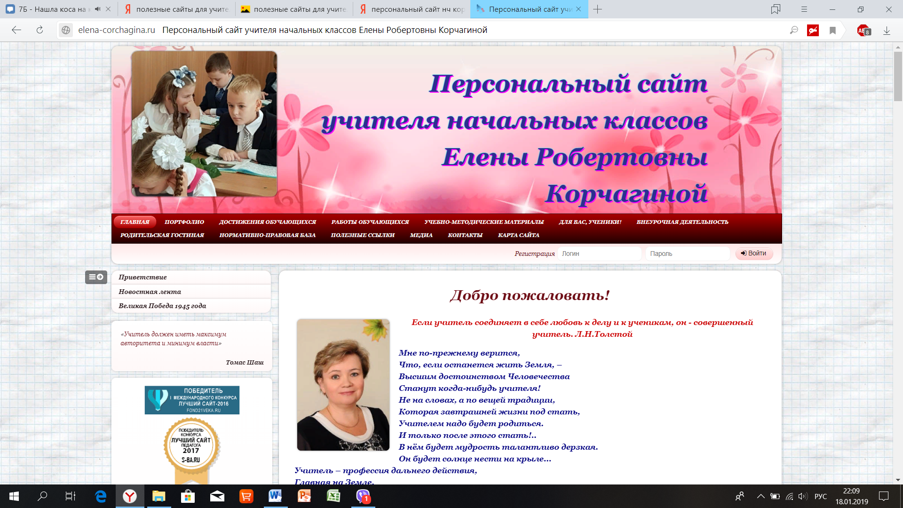Viewport: 903px width, 508px height.
Task: Mute the playing tab's speaker icon
Action: click(98, 9)
